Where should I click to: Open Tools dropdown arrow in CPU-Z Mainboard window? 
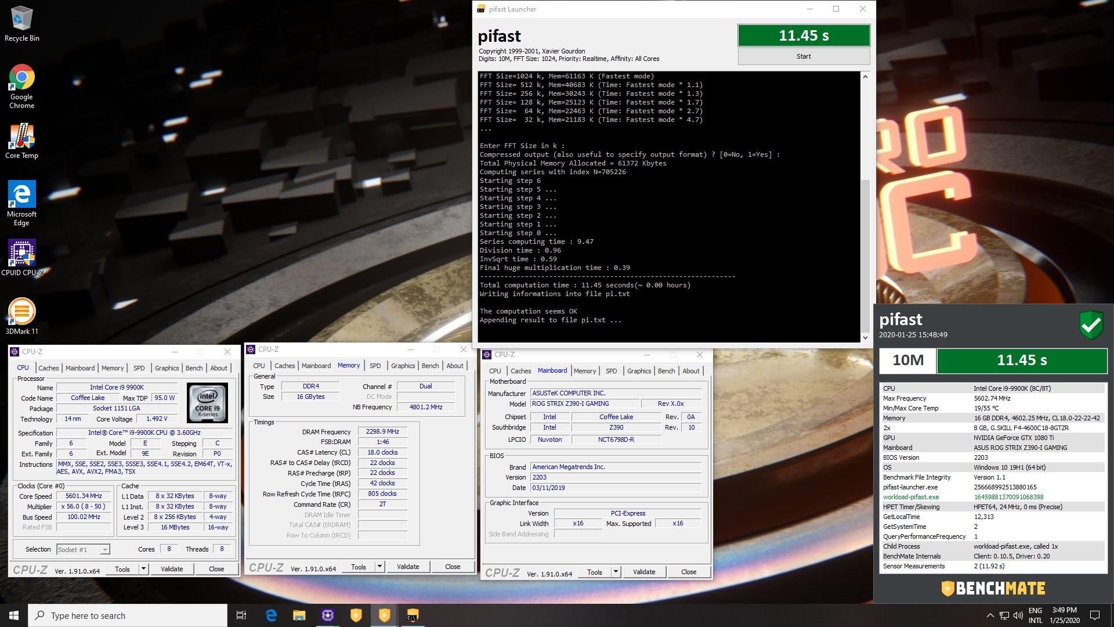coord(616,572)
